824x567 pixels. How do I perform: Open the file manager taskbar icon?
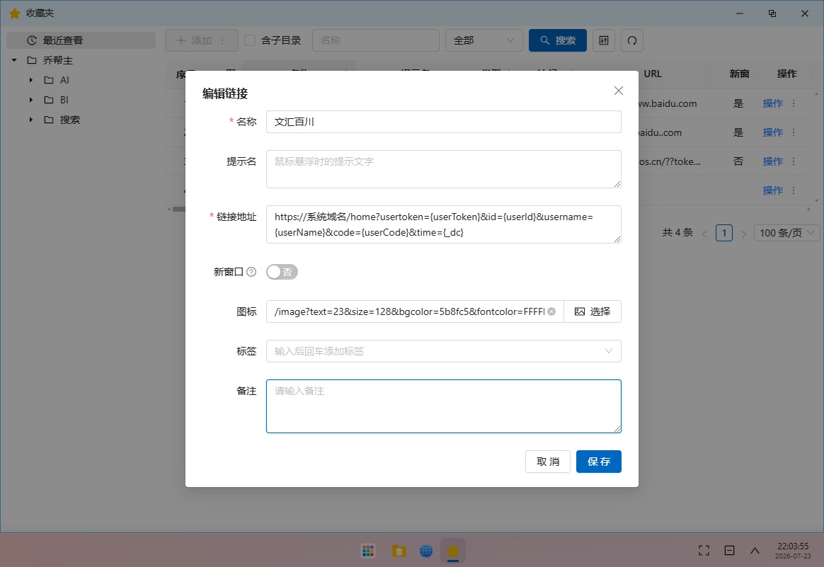(399, 551)
